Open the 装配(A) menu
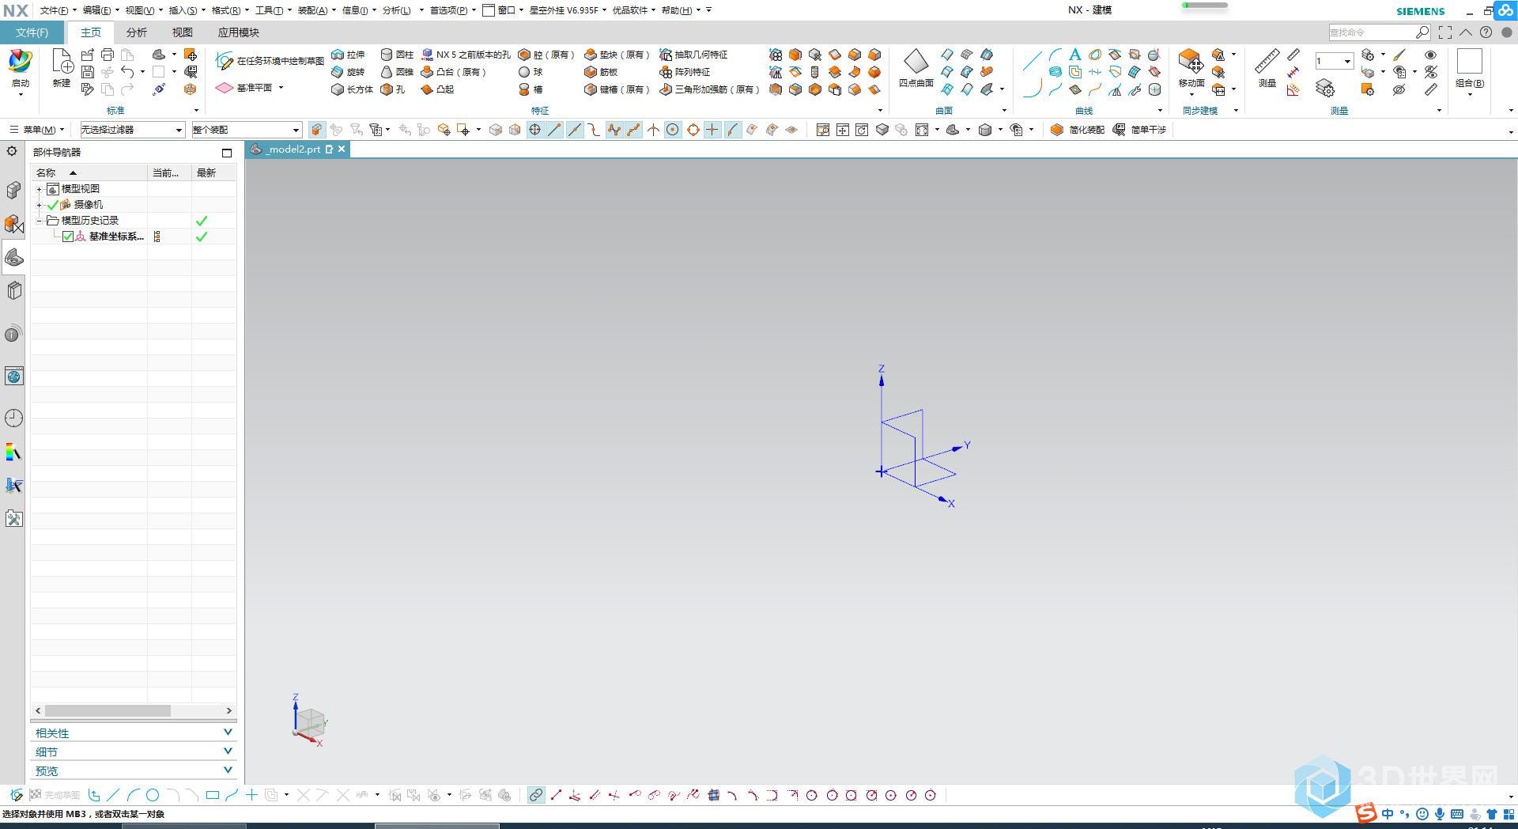This screenshot has height=829, width=1518. (316, 10)
